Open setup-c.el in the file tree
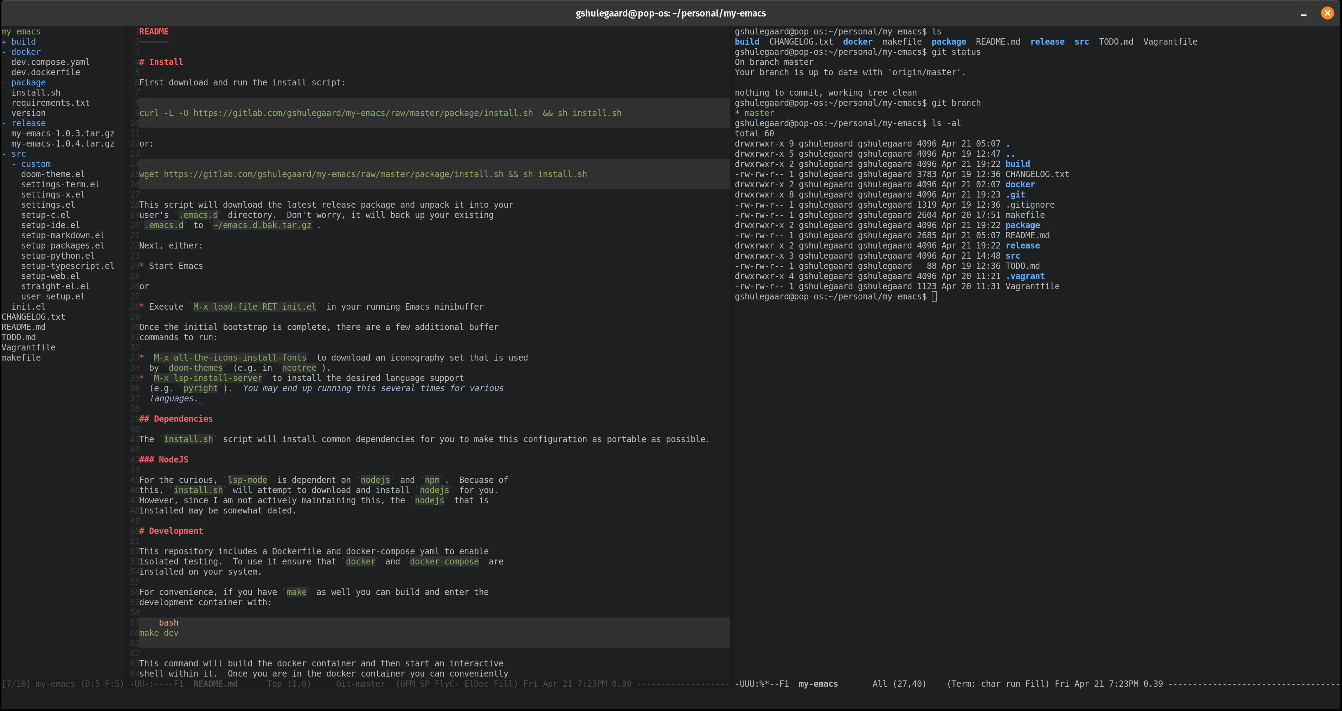The height and width of the screenshot is (711, 1342). coord(46,215)
